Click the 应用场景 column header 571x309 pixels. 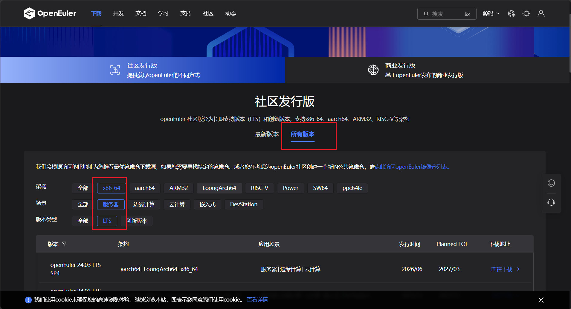click(269, 244)
